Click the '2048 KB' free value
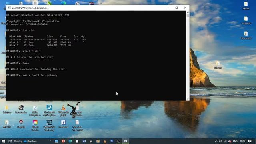 (x=66, y=42)
